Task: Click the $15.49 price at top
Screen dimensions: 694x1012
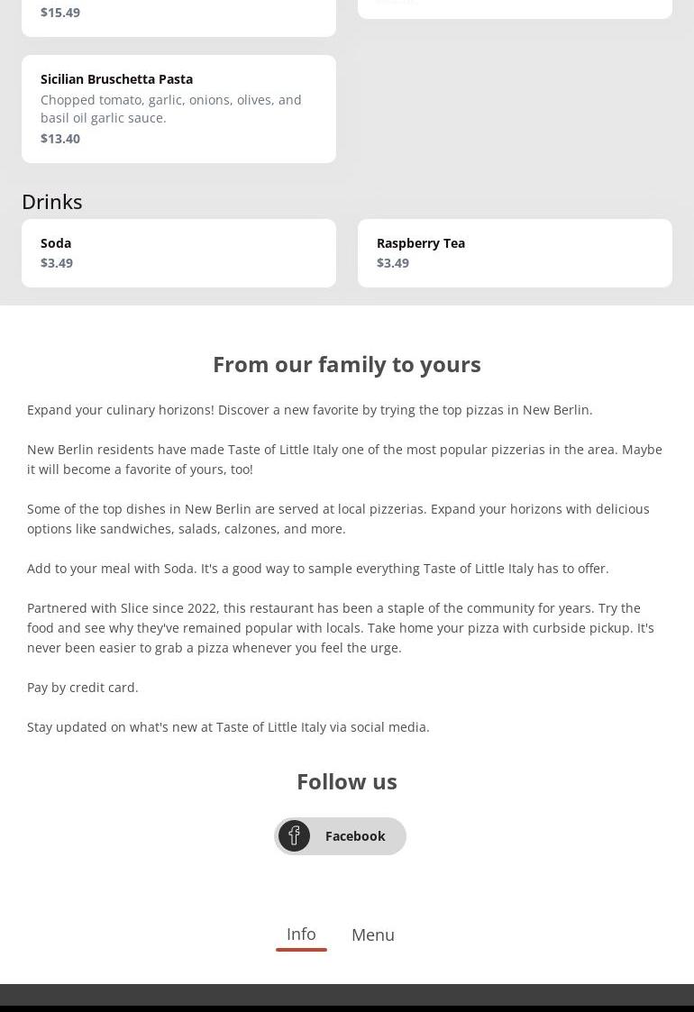Action: click(60, 12)
